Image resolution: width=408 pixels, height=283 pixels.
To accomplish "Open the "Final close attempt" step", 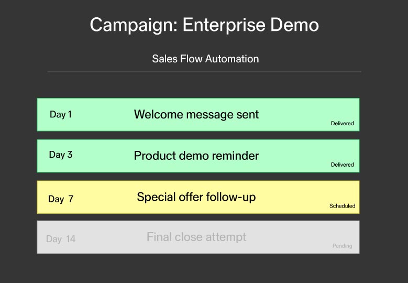I will [196, 237].
